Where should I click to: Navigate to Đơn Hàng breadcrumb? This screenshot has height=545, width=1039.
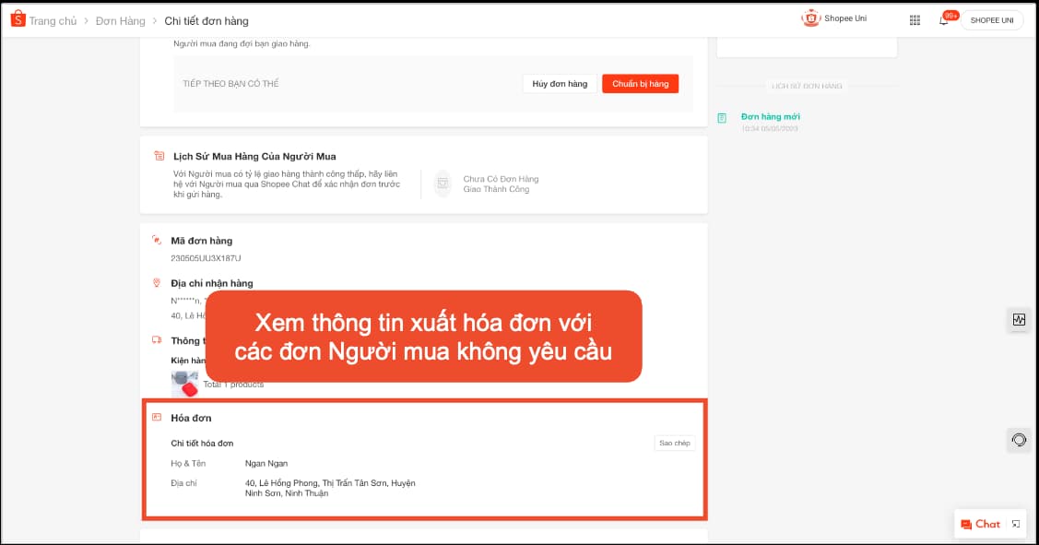120,20
